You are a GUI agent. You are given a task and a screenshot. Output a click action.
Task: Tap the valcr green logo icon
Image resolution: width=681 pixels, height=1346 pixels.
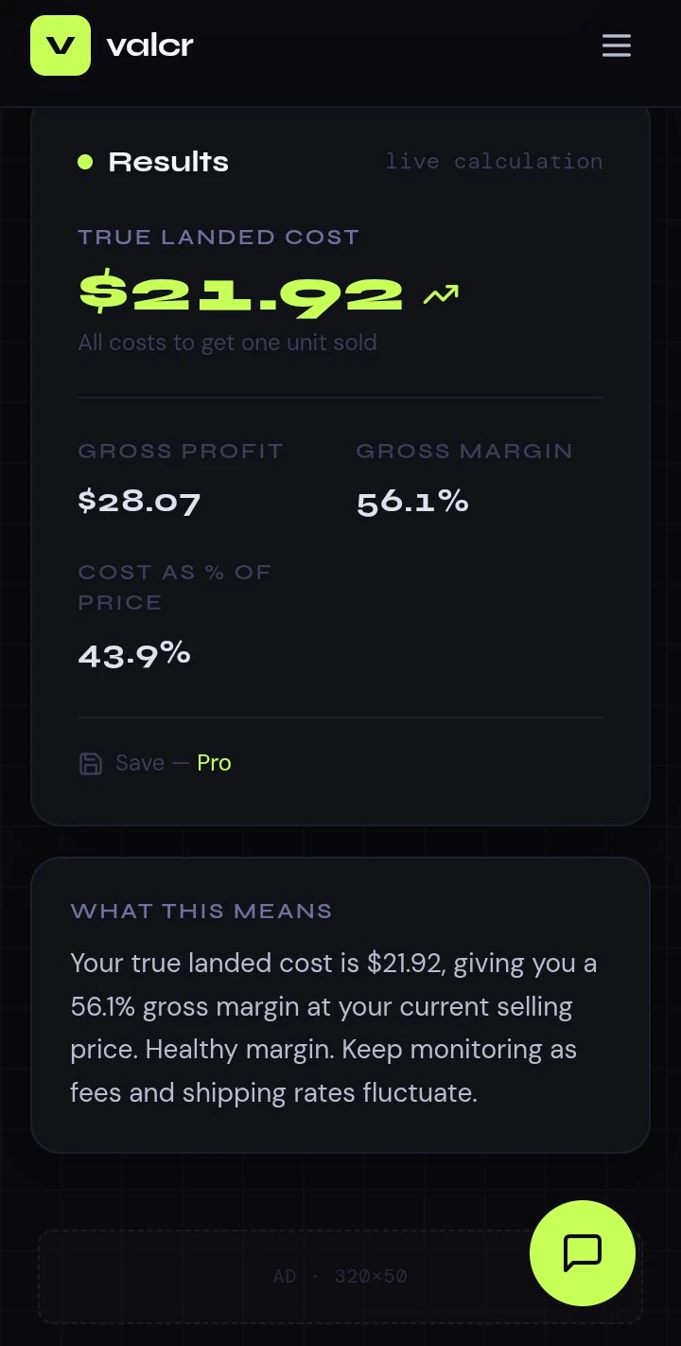click(x=61, y=45)
